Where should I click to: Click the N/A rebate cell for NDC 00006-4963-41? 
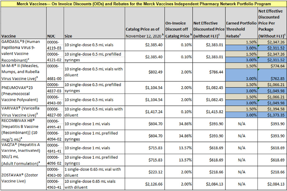pyautogui.click(x=241, y=184)
